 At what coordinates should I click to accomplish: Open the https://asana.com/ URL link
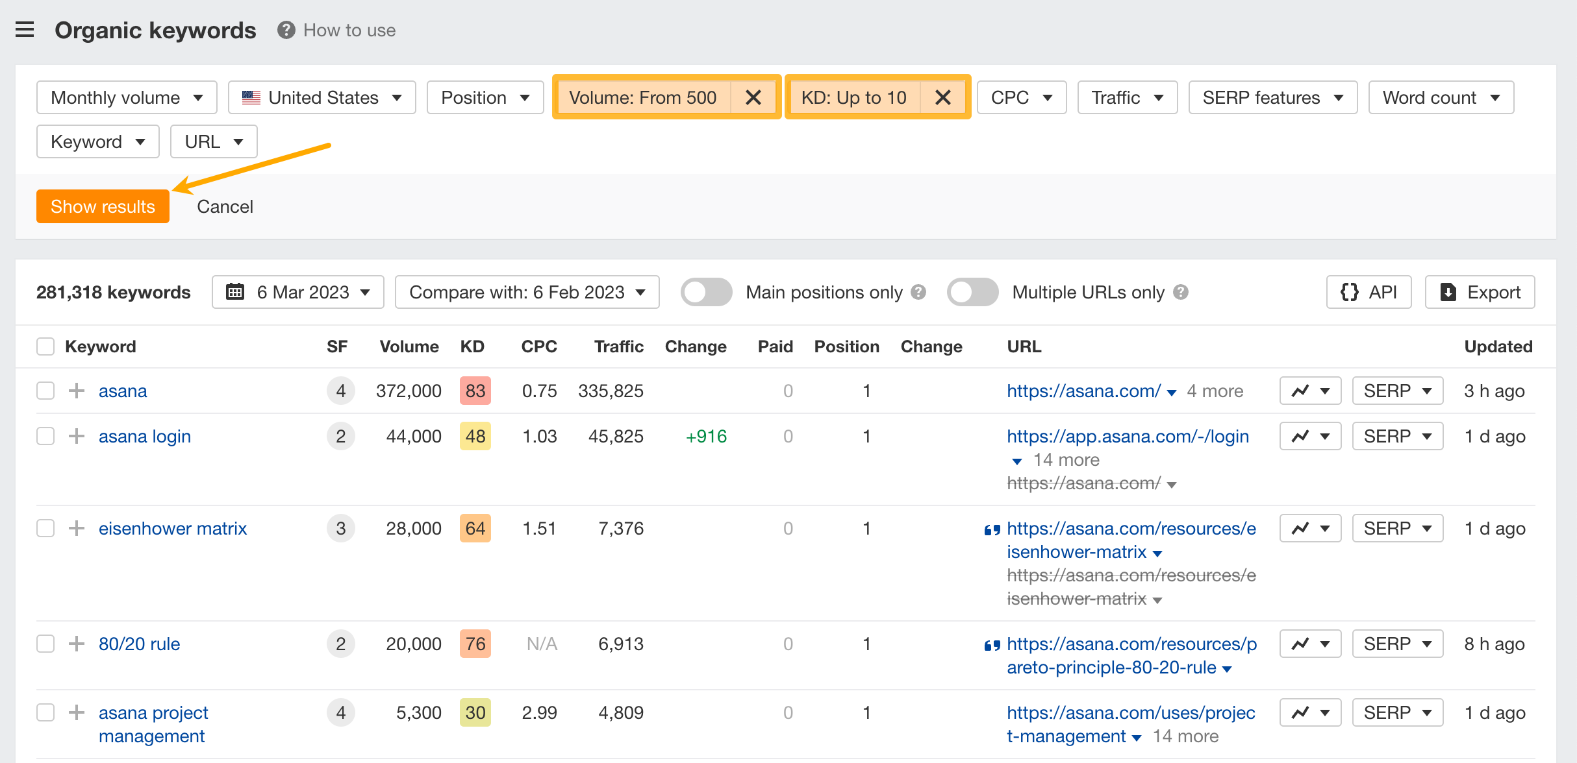(1084, 391)
